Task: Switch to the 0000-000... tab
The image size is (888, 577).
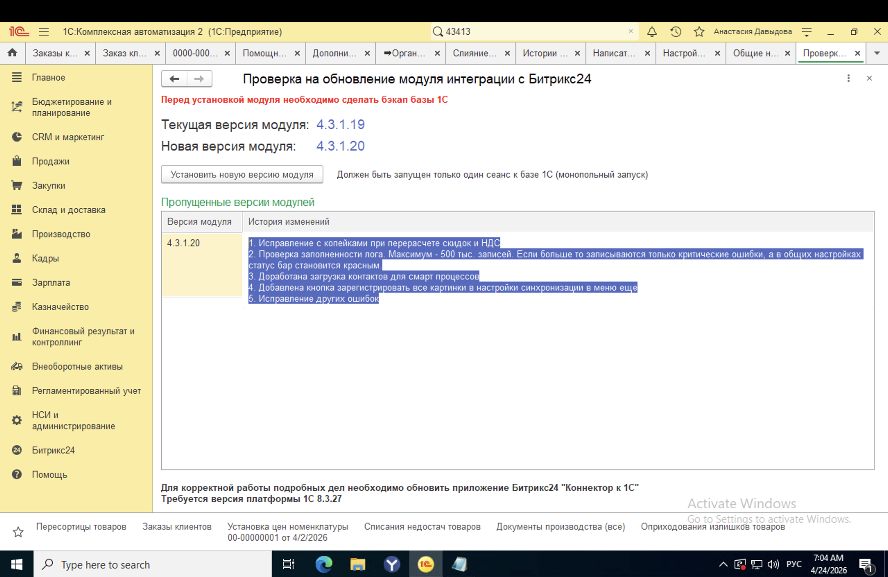Action: click(195, 53)
